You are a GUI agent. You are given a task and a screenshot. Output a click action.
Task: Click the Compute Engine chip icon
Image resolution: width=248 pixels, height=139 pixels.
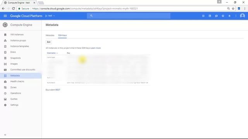pos(5,25)
